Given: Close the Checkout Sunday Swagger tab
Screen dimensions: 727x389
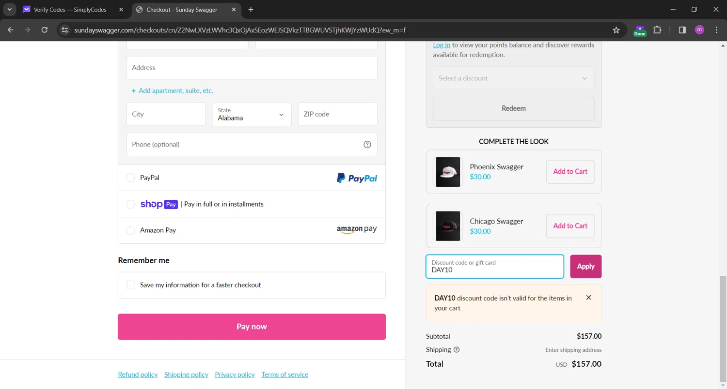Looking at the screenshot, I should [x=234, y=10].
